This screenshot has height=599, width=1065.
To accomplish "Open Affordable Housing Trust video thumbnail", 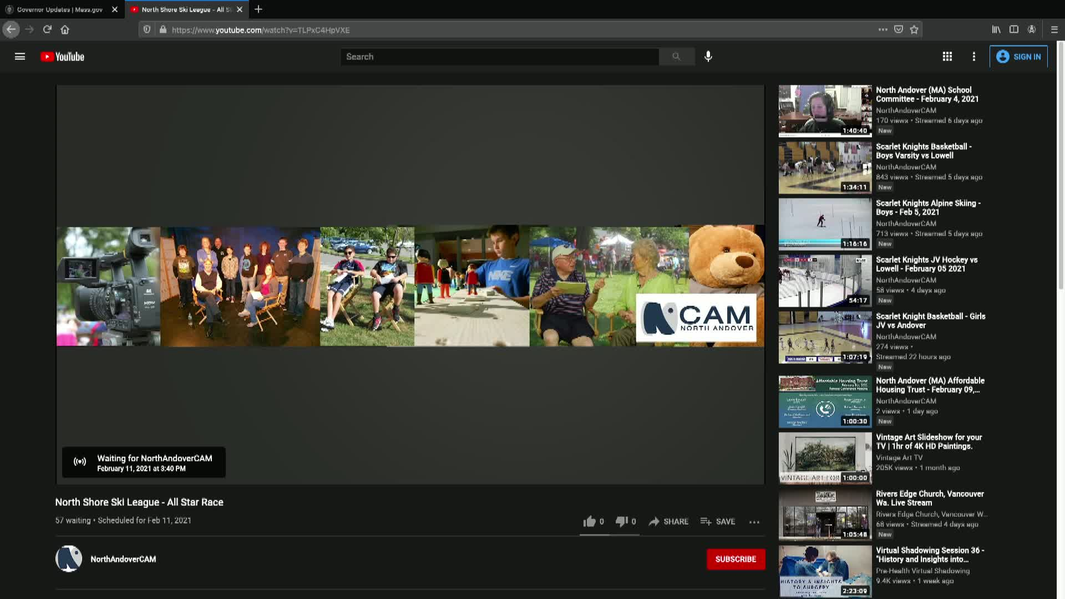I will pos(825,402).
